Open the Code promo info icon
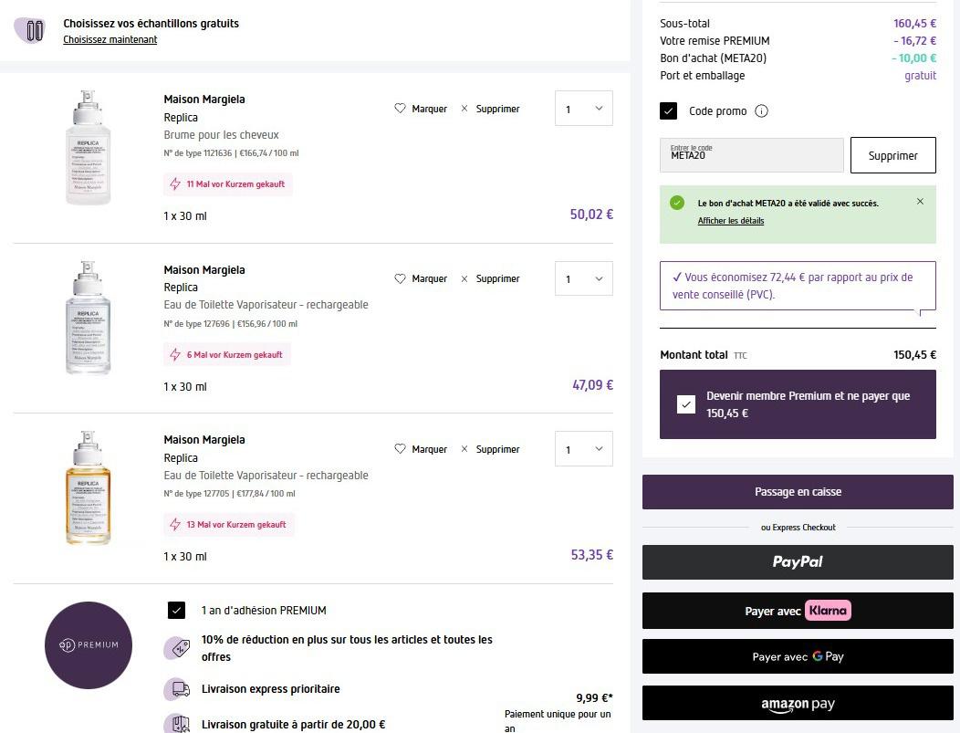The height and width of the screenshot is (733, 960). coord(762,111)
